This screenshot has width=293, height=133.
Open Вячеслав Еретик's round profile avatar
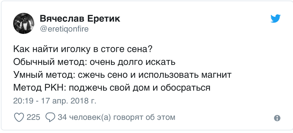(x=23, y=23)
